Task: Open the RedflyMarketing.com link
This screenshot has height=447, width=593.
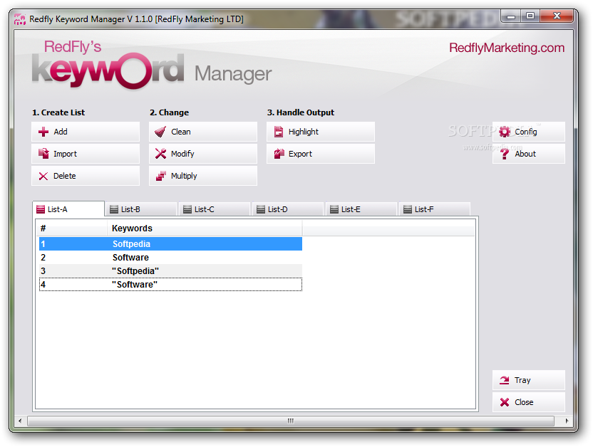Action: tap(507, 48)
